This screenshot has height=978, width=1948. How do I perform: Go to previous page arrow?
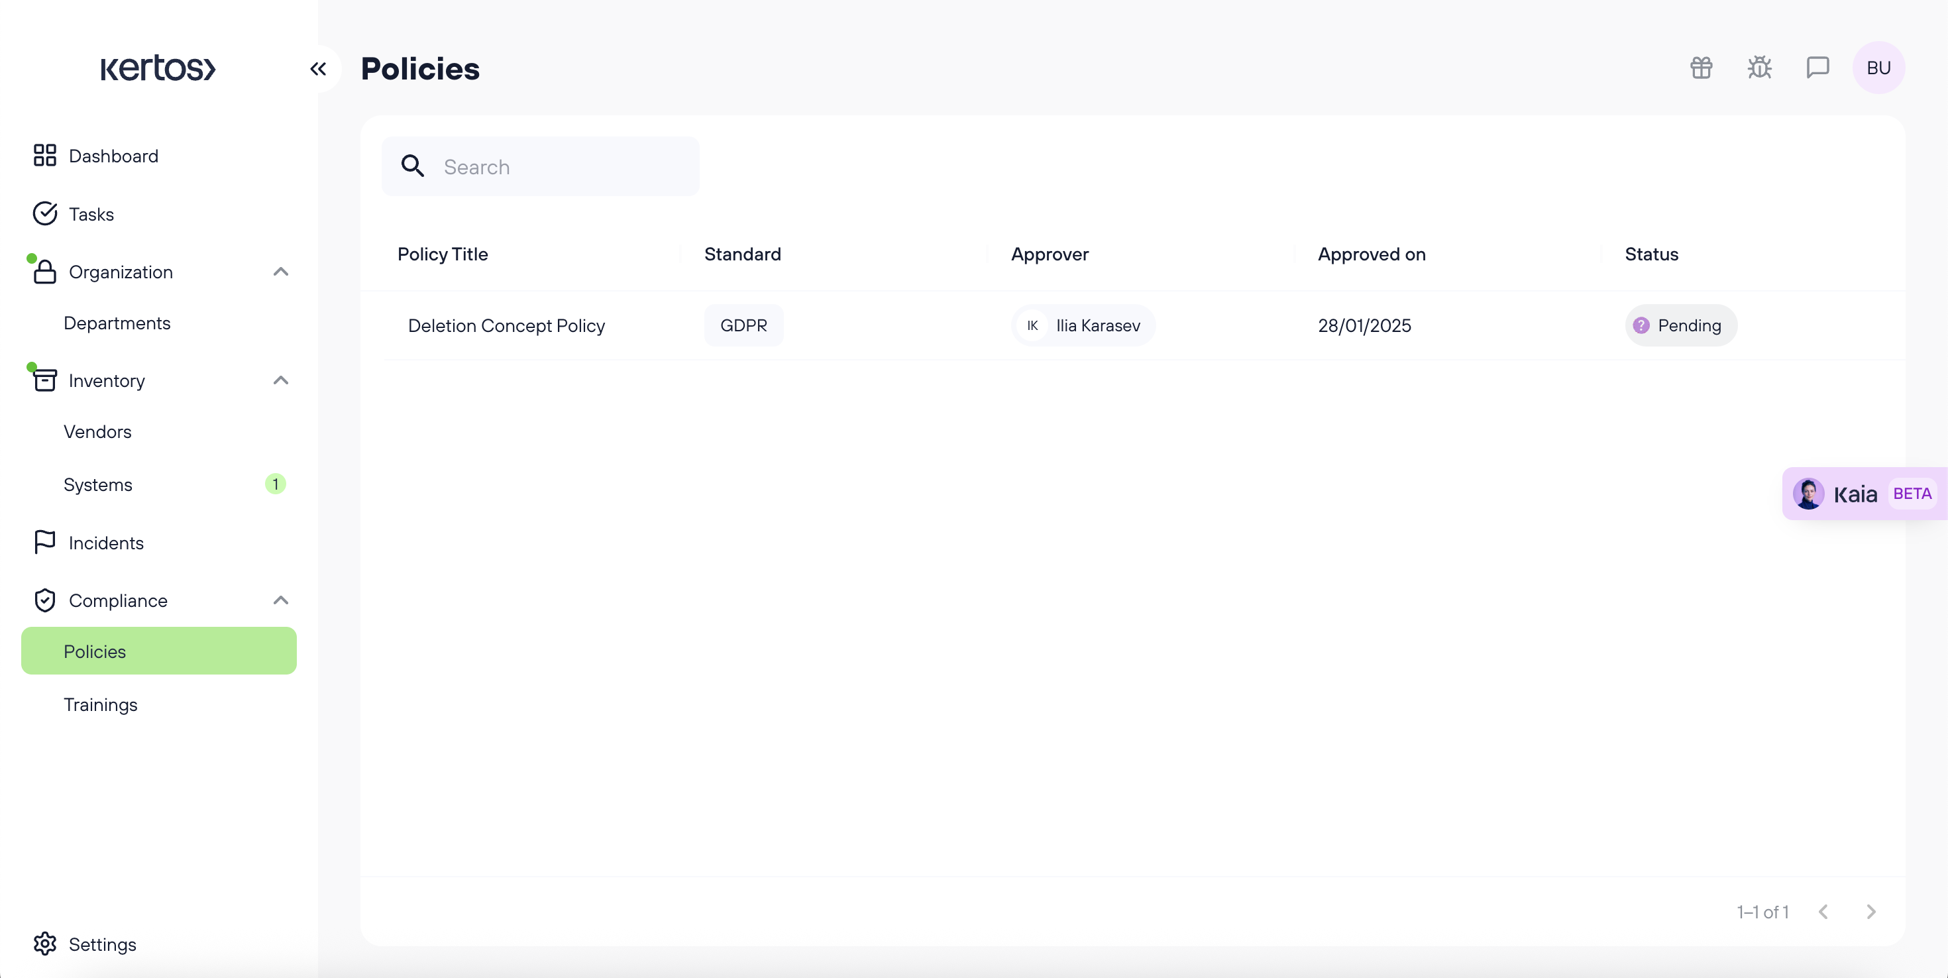point(1823,912)
